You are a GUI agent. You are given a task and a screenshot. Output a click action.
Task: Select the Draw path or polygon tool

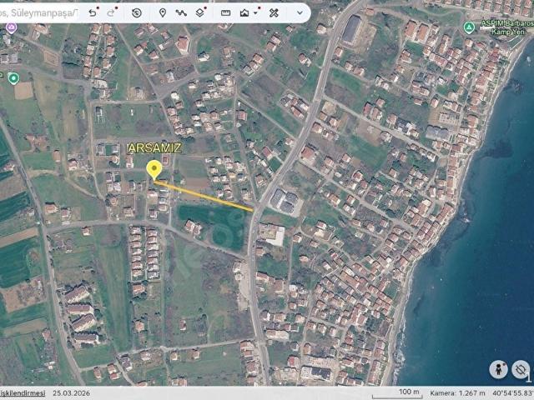point(181,13)
